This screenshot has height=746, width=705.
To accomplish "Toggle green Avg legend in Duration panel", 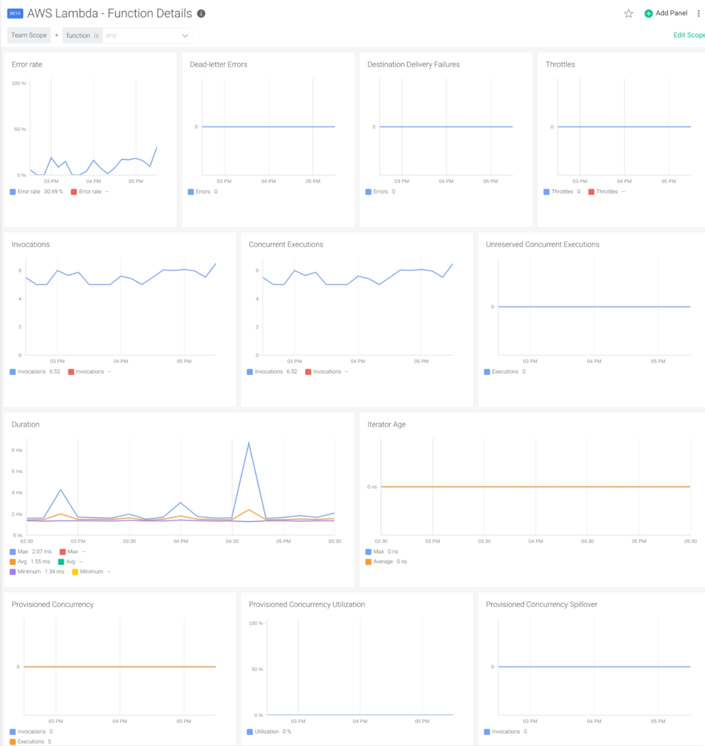I will click(71, 561).
